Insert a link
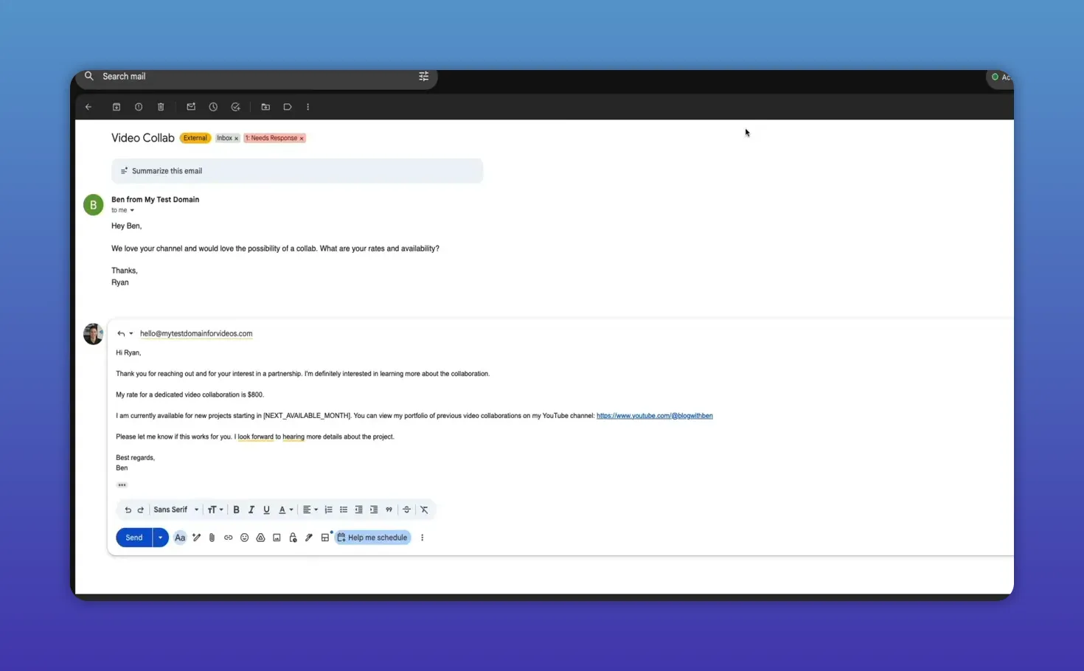Viewport: 1084px width, 671px height. click(229, 538)
